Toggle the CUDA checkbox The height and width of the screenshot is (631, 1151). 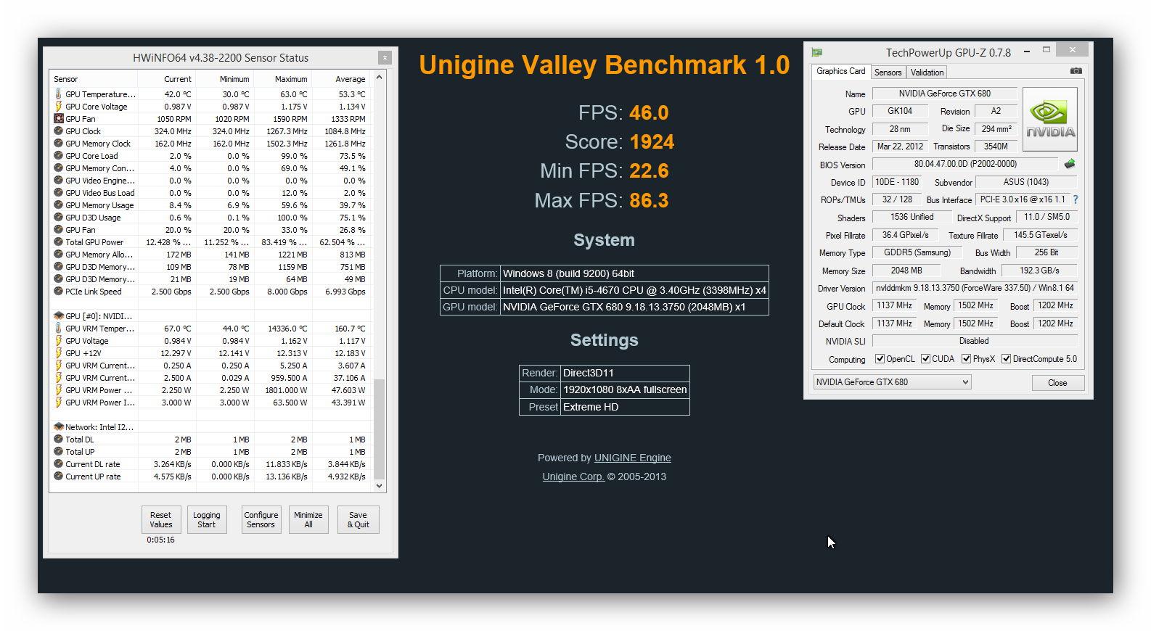pos(925,359)
